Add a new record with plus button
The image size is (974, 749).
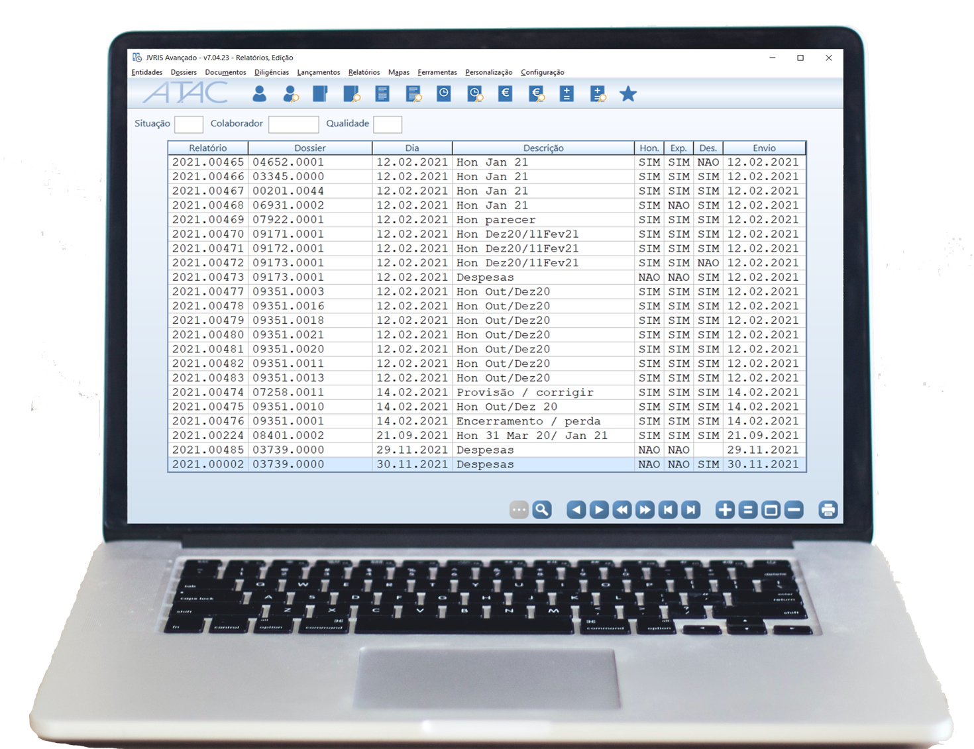[x=725, y=509]
